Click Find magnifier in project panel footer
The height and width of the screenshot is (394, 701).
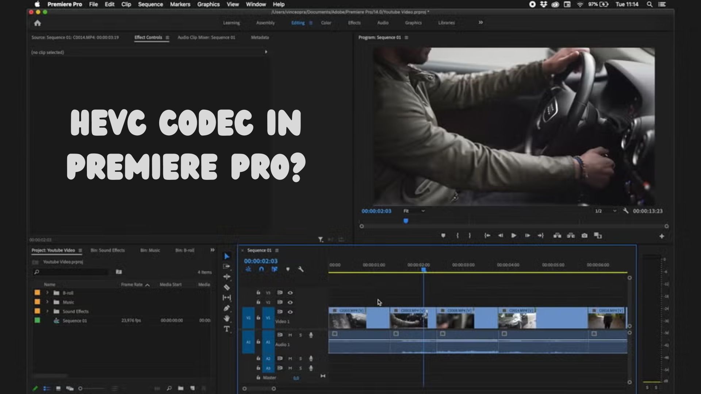coord(169,389)
